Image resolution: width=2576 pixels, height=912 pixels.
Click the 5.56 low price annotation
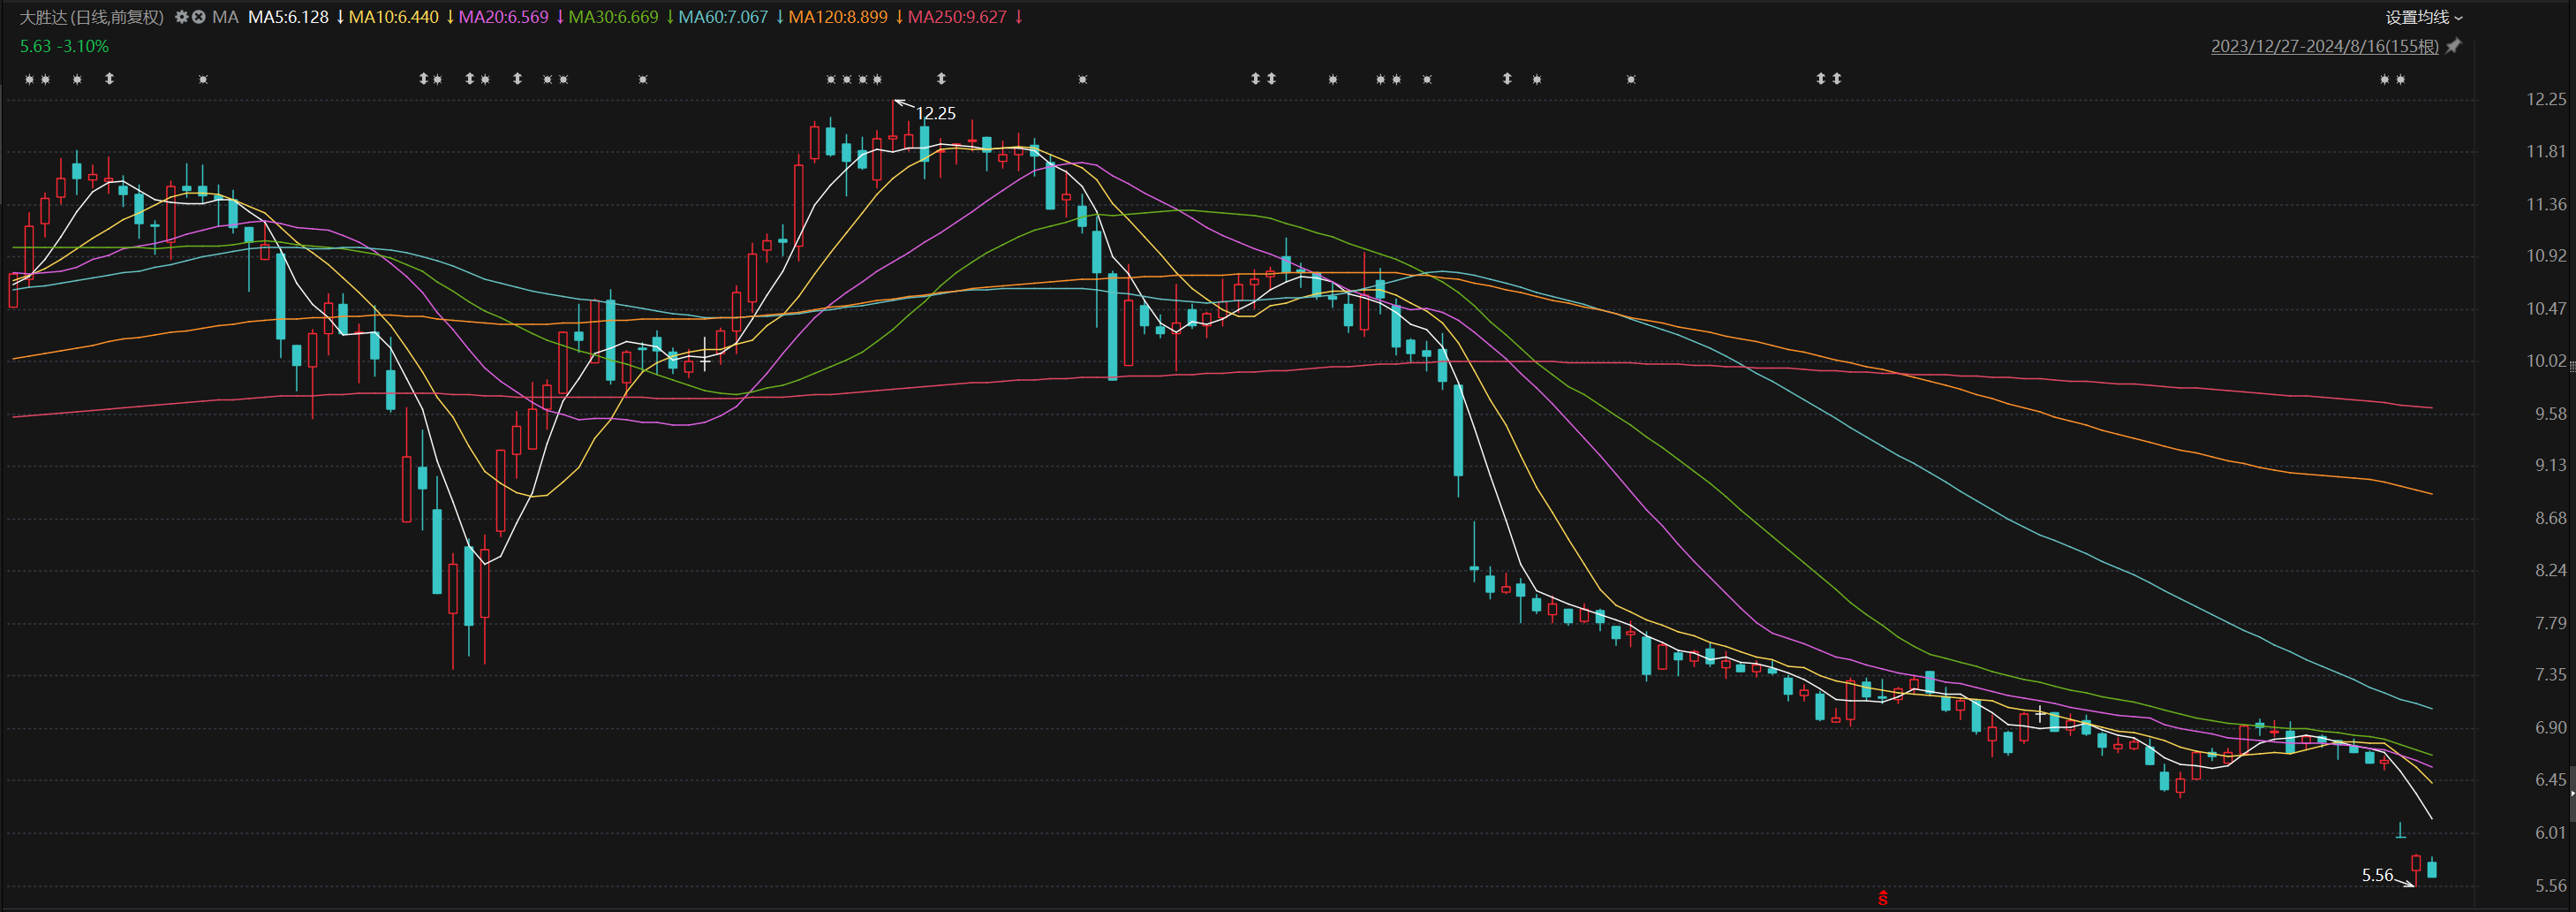click(2378, 875)
